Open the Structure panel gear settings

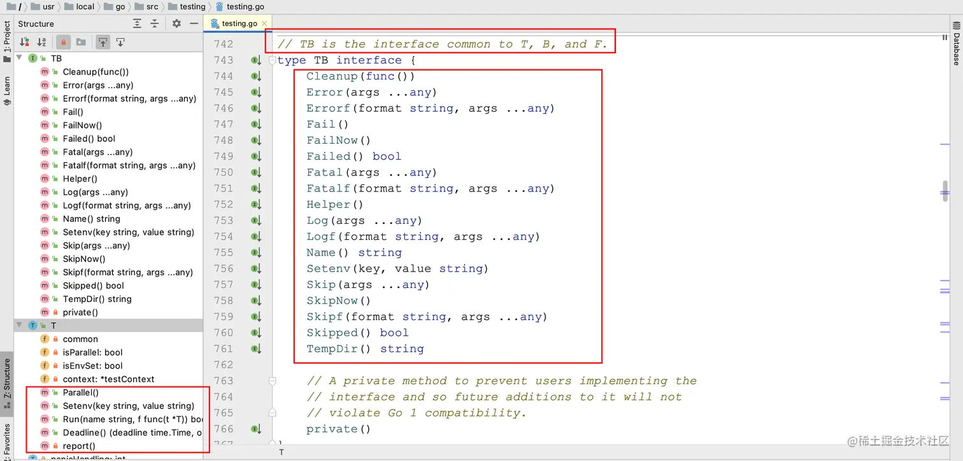point(176,24)
